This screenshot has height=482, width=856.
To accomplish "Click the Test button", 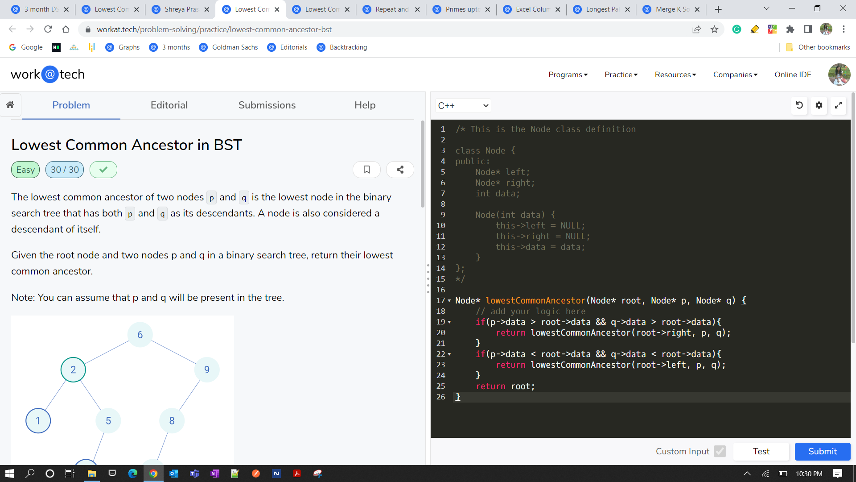I will pos(762,451).
